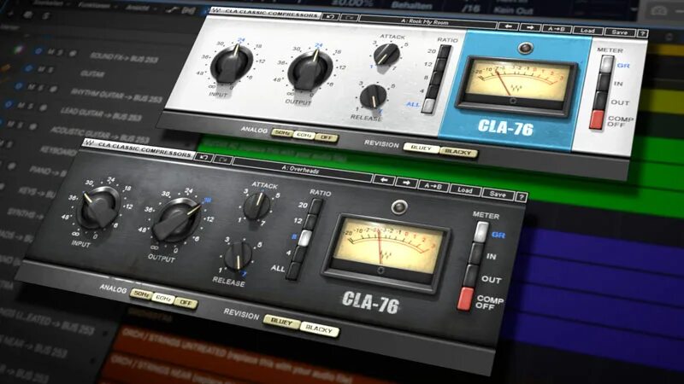Click OUTPUT knob on black CLA-76
This screenshot has width=684, height=384.
click(x=179, y=220)
